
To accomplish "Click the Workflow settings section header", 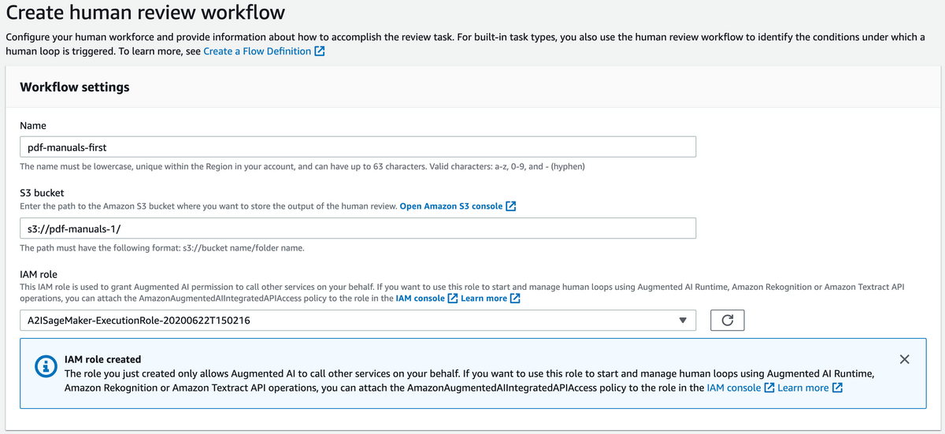I will 75,87.
